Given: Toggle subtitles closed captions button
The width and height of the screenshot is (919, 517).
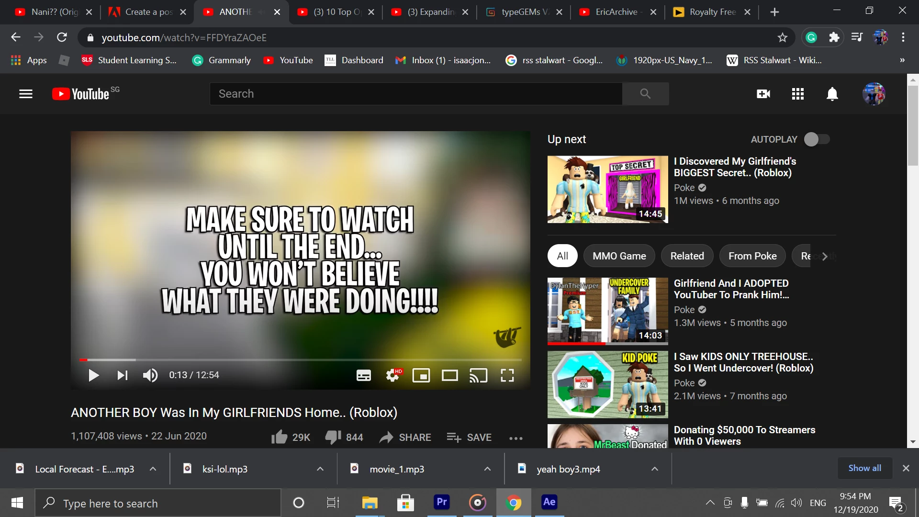Looking at the screenshot, I should pyautogui.click(x=364, y=375).
